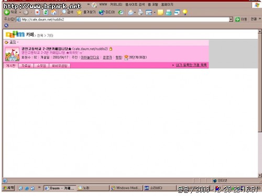
Task: Click the Go (이동) button
Action: click(241, 19)
